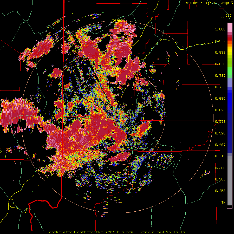This screenshot has width=234, height=234.
Task: Click the 0.307 color scale value
Action: [220, 179]
